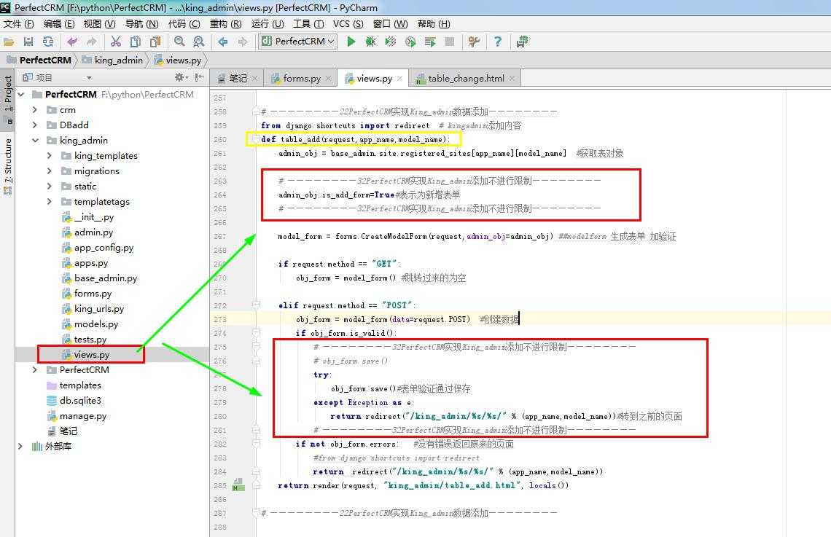Click the Redo arrow icon
831x537 pixels.
click(x=92, y=42)
